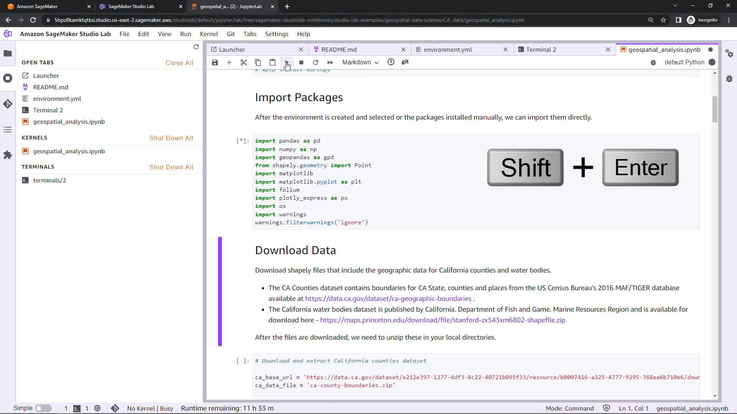The width and height of the screenshot is (737, 414).
Task: Open the Git panel in the left sidebar
Action: click(x=8, y=104)
